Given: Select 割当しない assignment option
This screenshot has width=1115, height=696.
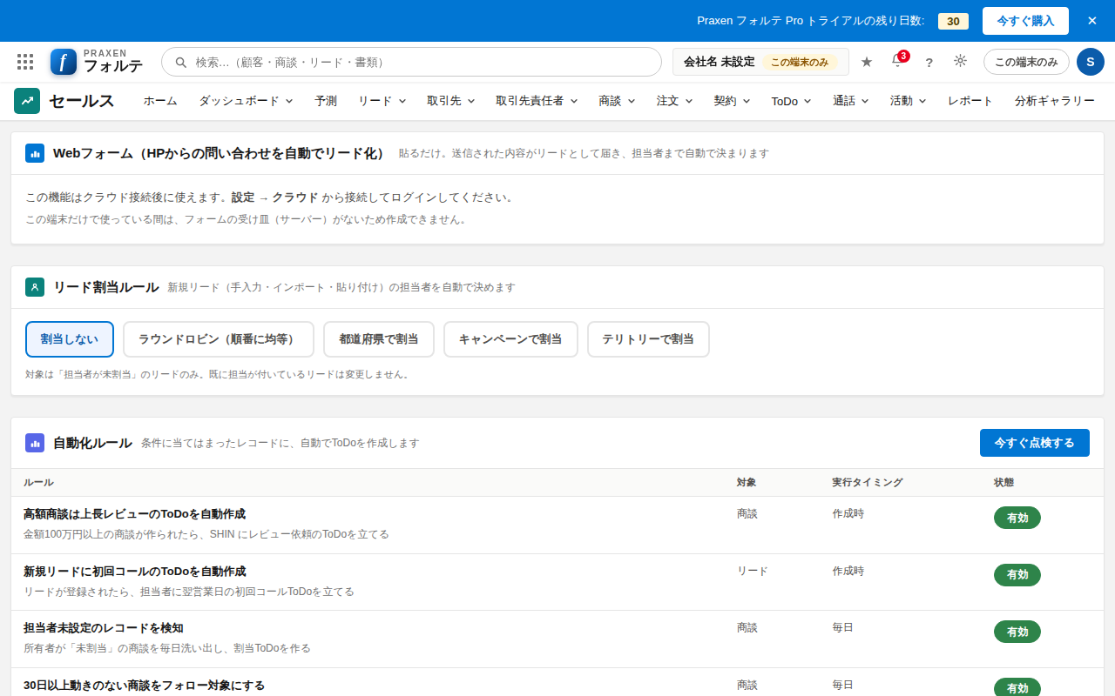Looking at the screenshot, I should click(70, 339).
